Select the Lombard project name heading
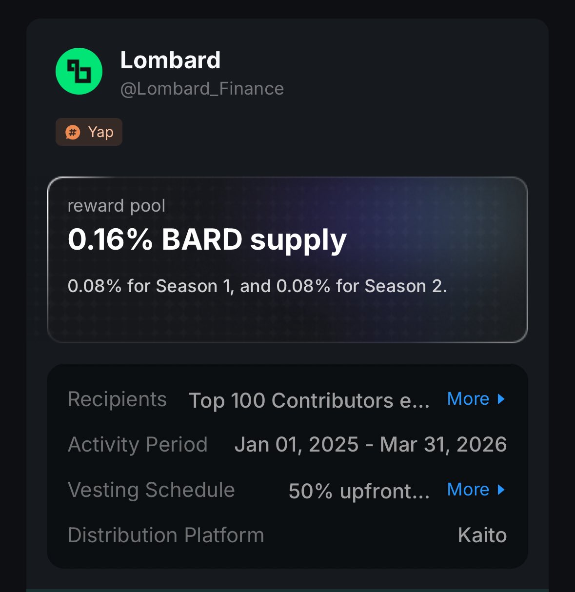 point(170,60)
